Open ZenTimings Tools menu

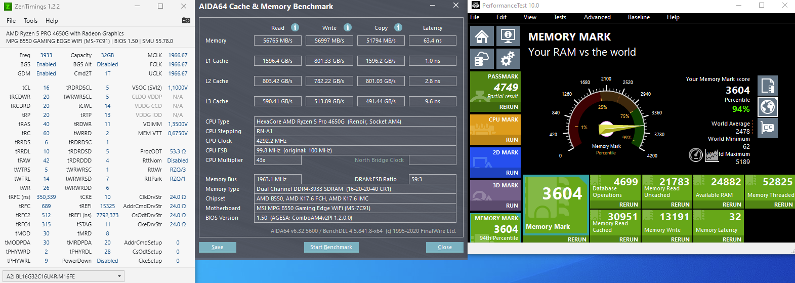tap(30, 21)
